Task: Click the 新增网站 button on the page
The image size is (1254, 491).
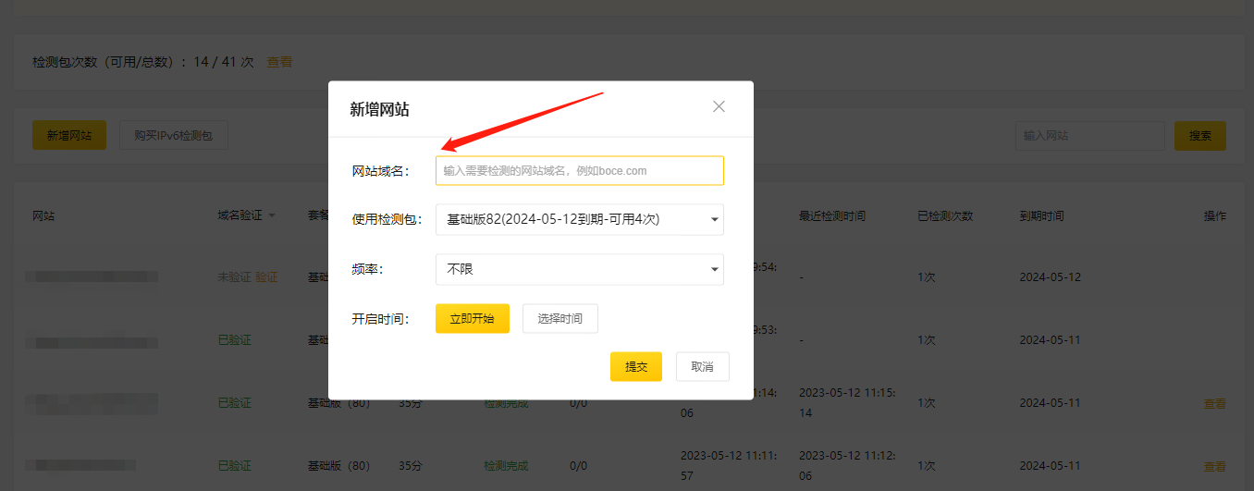Action: pyautogui.click(x=69, y=135)
